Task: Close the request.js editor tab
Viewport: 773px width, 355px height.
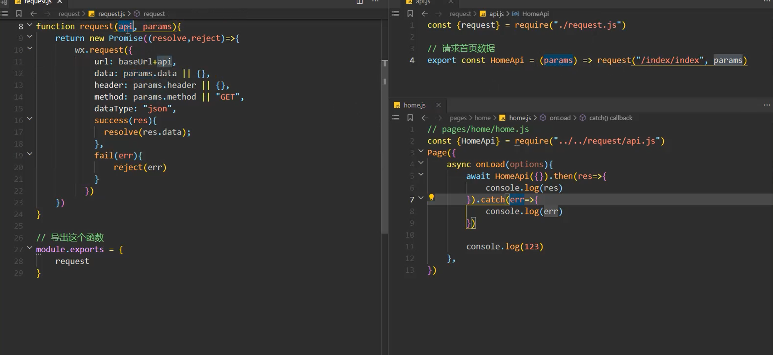Action: (60, 2)
